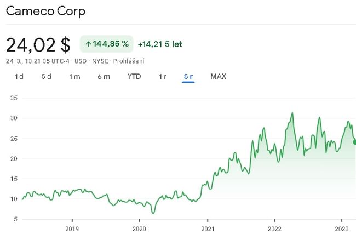Click the green end-point dot on the chart line

point(354,142)
